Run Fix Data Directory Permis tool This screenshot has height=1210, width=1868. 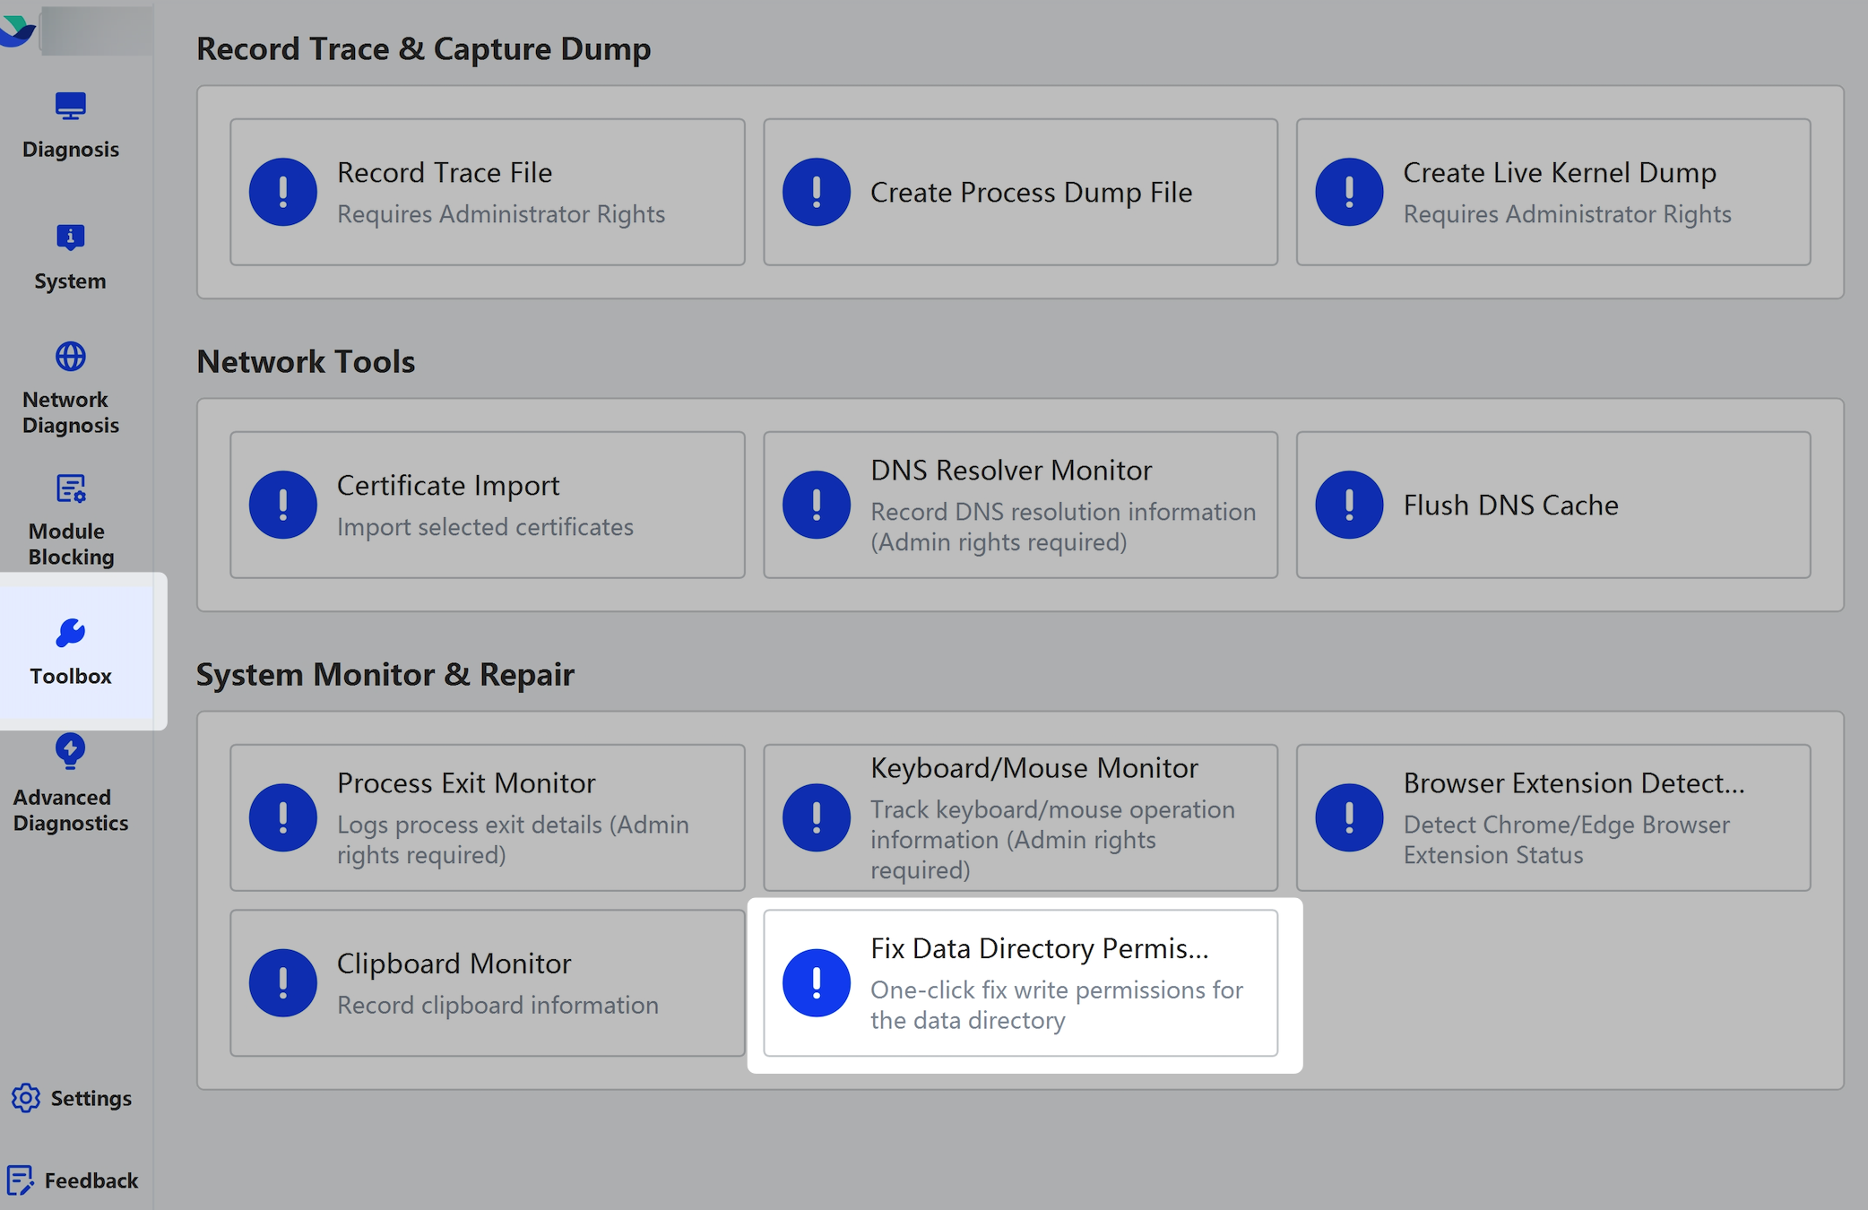[x=1020, y=983]
